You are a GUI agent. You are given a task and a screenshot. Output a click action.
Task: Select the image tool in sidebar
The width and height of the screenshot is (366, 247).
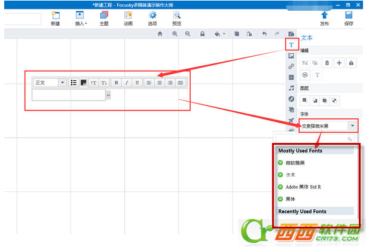[291, 56]
